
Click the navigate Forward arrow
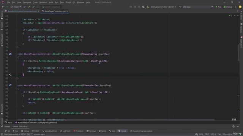click(x=7, y=7)
